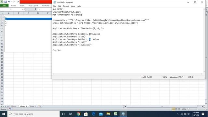
Task: Switch to Sheet1 tab
Action: (14, 106)
